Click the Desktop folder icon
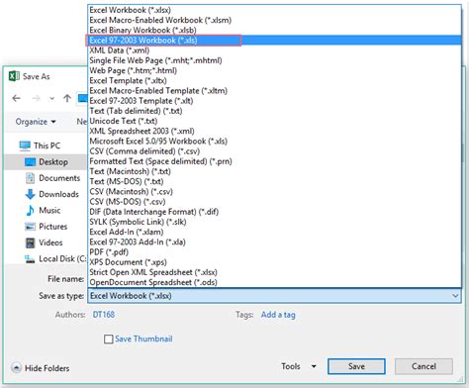The image size is (469, 388). (31, 162)
